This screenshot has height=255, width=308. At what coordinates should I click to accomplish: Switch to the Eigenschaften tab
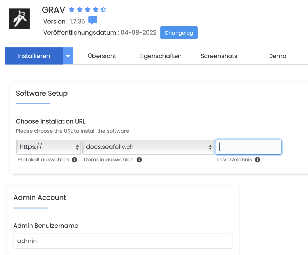(x=160, y=56)
